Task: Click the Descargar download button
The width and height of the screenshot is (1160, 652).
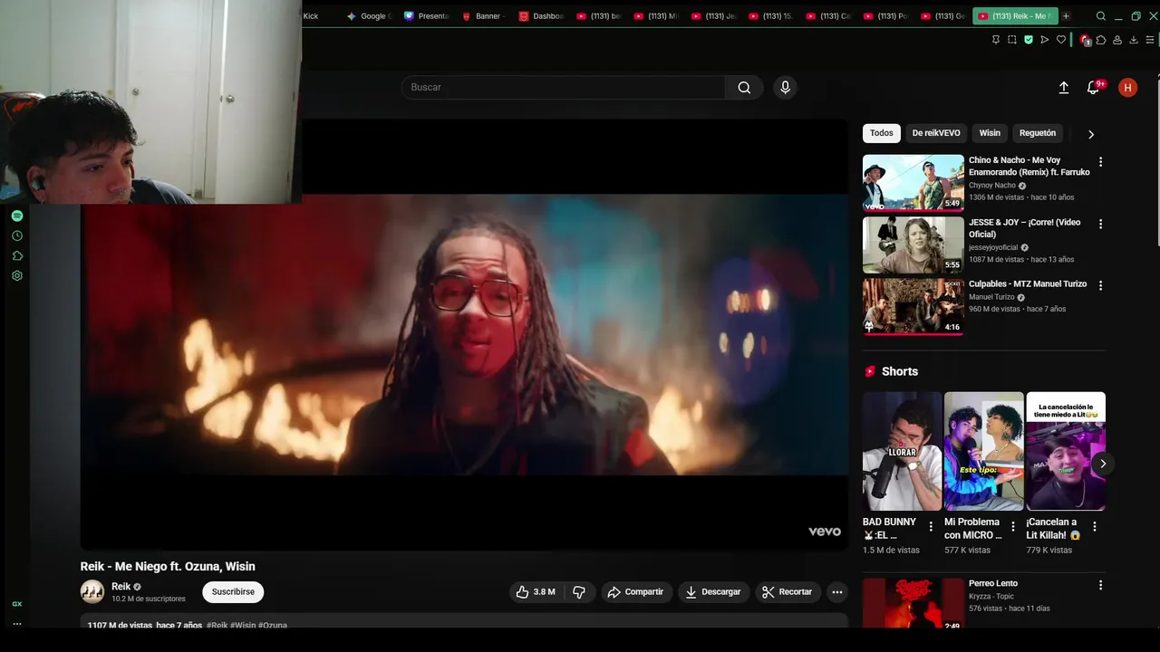Action: 713,592
